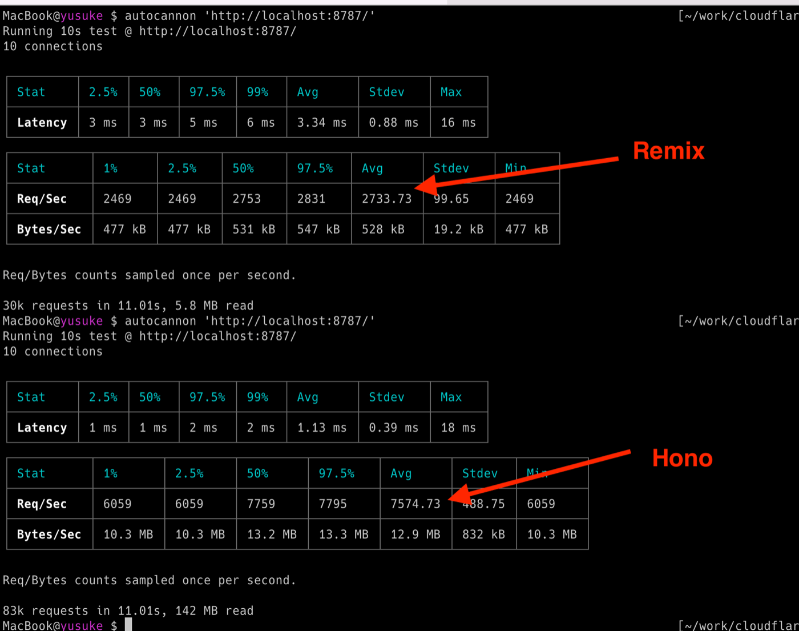Click the "yusuke" username in the last empty prompt

82,625
